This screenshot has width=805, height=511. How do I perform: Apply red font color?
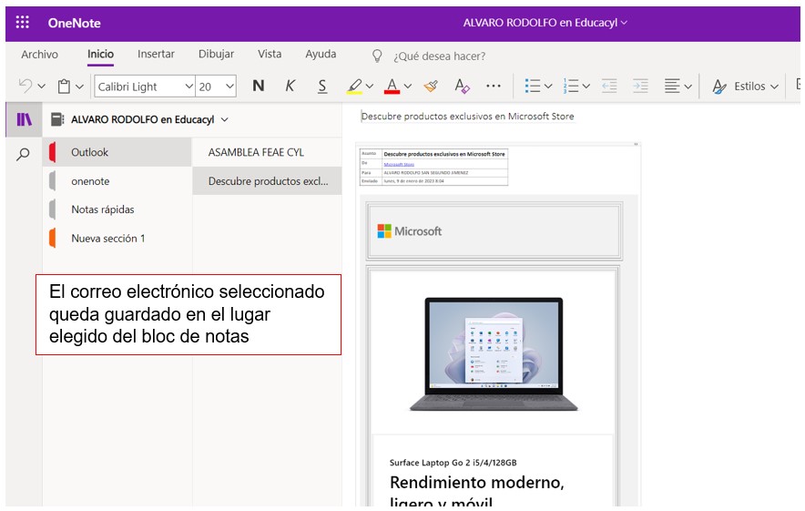(392, 87)
